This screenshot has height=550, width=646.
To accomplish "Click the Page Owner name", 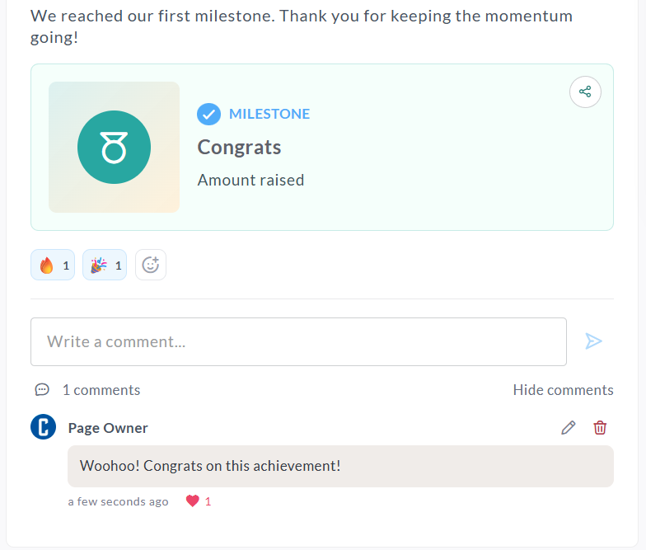I will click(x=108, y=428).
